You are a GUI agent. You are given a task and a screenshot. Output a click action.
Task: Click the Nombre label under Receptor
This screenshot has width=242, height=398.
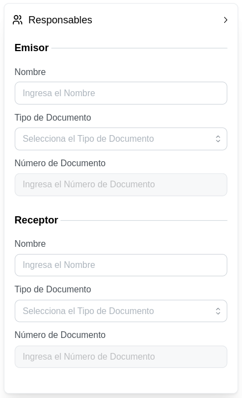point(30,243)
